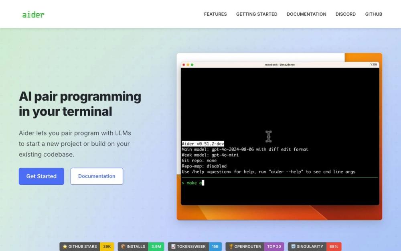Go to Getting Started page
The width and height of the screenshot is (401, 251).
point(257,14)
